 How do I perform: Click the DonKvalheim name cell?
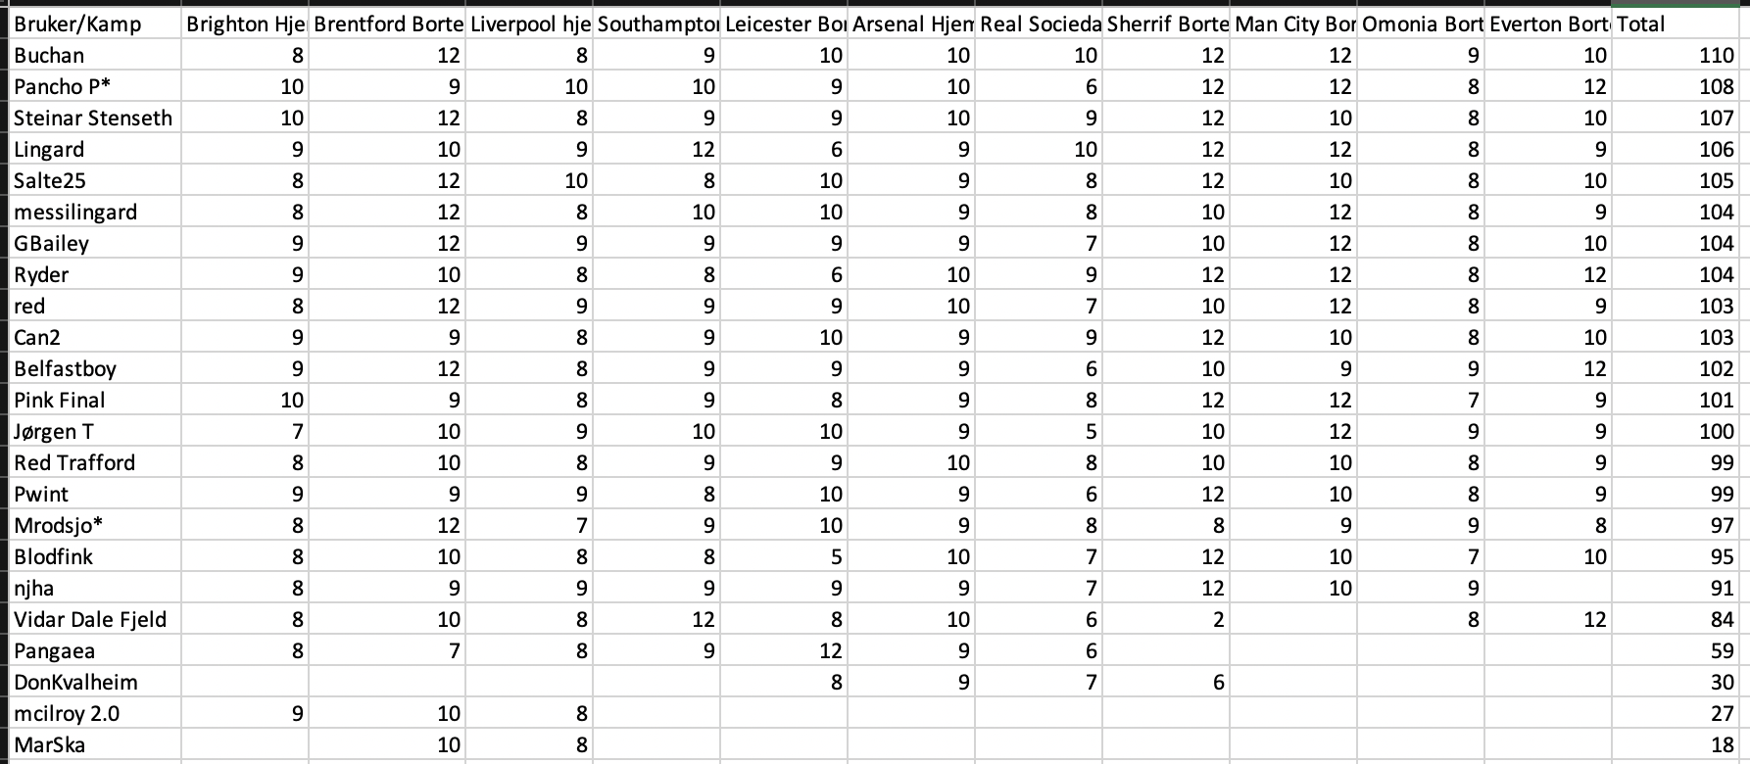[95, 682]
